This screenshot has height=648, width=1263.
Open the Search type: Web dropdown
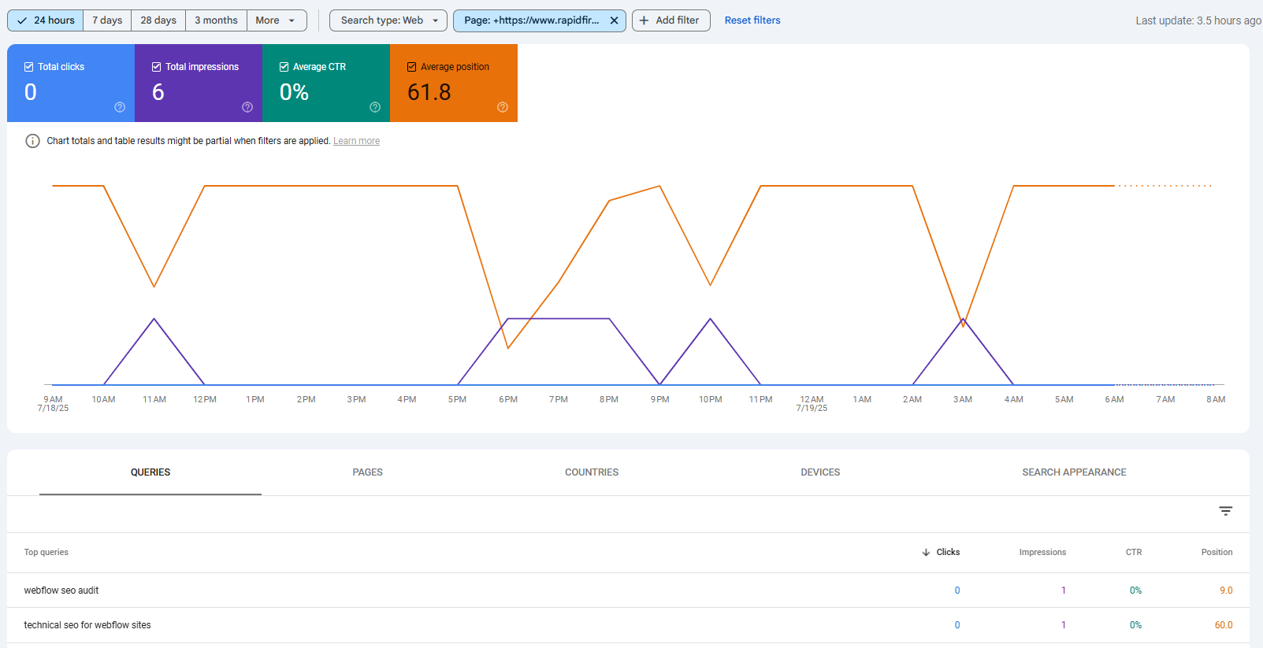(x=388, y=20)
